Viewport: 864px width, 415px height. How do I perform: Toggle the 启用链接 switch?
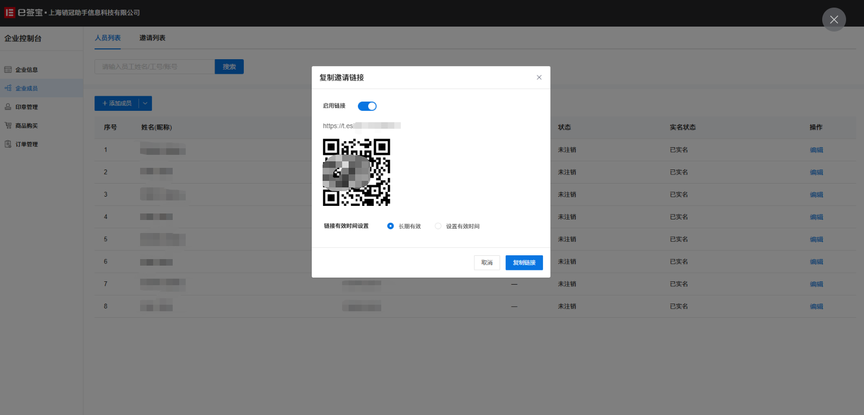tap(367, 106)
